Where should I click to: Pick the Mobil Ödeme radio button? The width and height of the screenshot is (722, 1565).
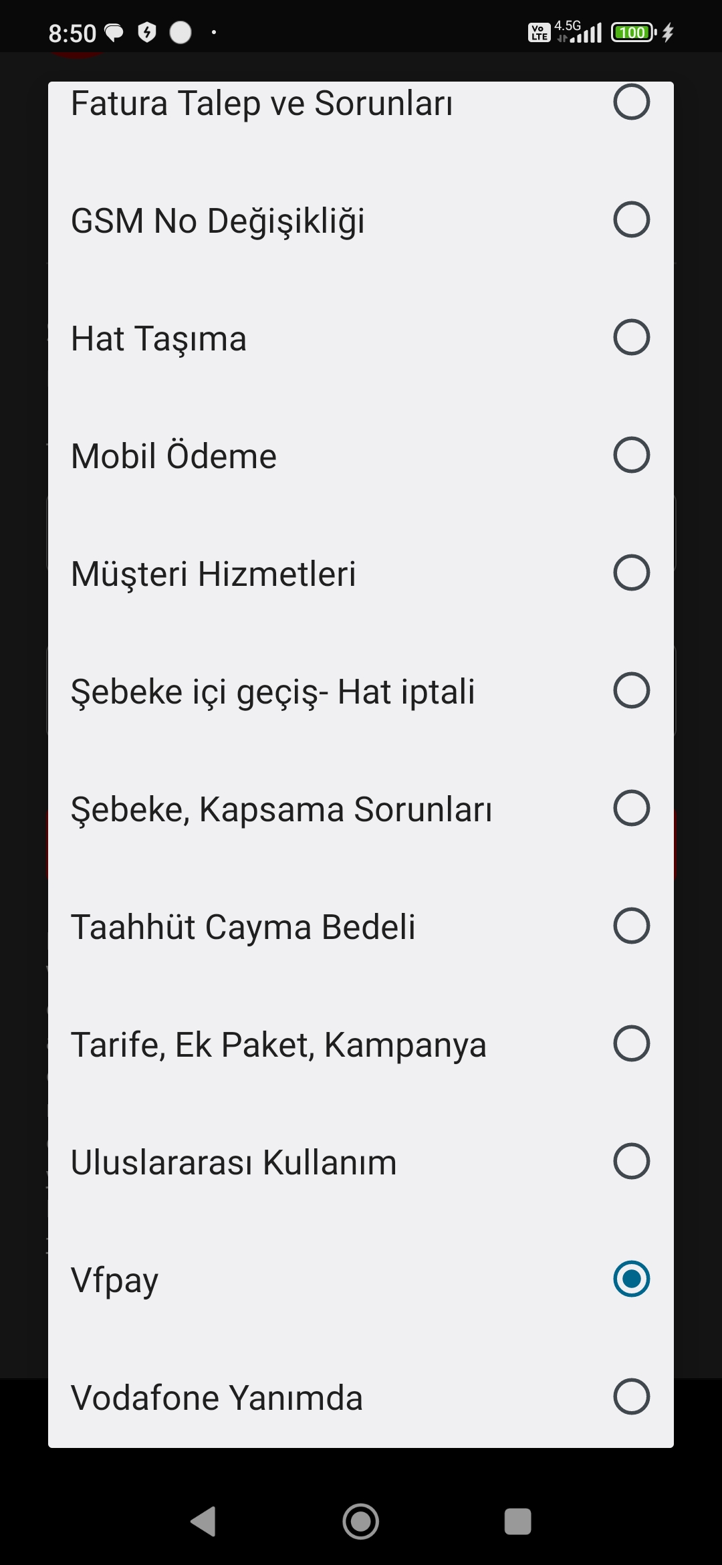(631, 455)
